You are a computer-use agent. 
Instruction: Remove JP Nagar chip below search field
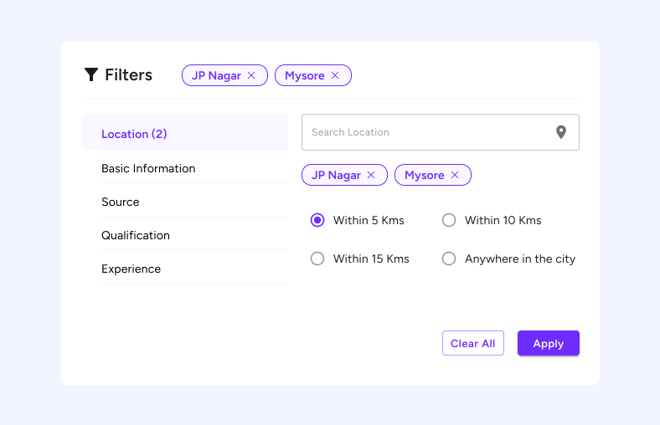pyautogui.click(x=371, y=176)
